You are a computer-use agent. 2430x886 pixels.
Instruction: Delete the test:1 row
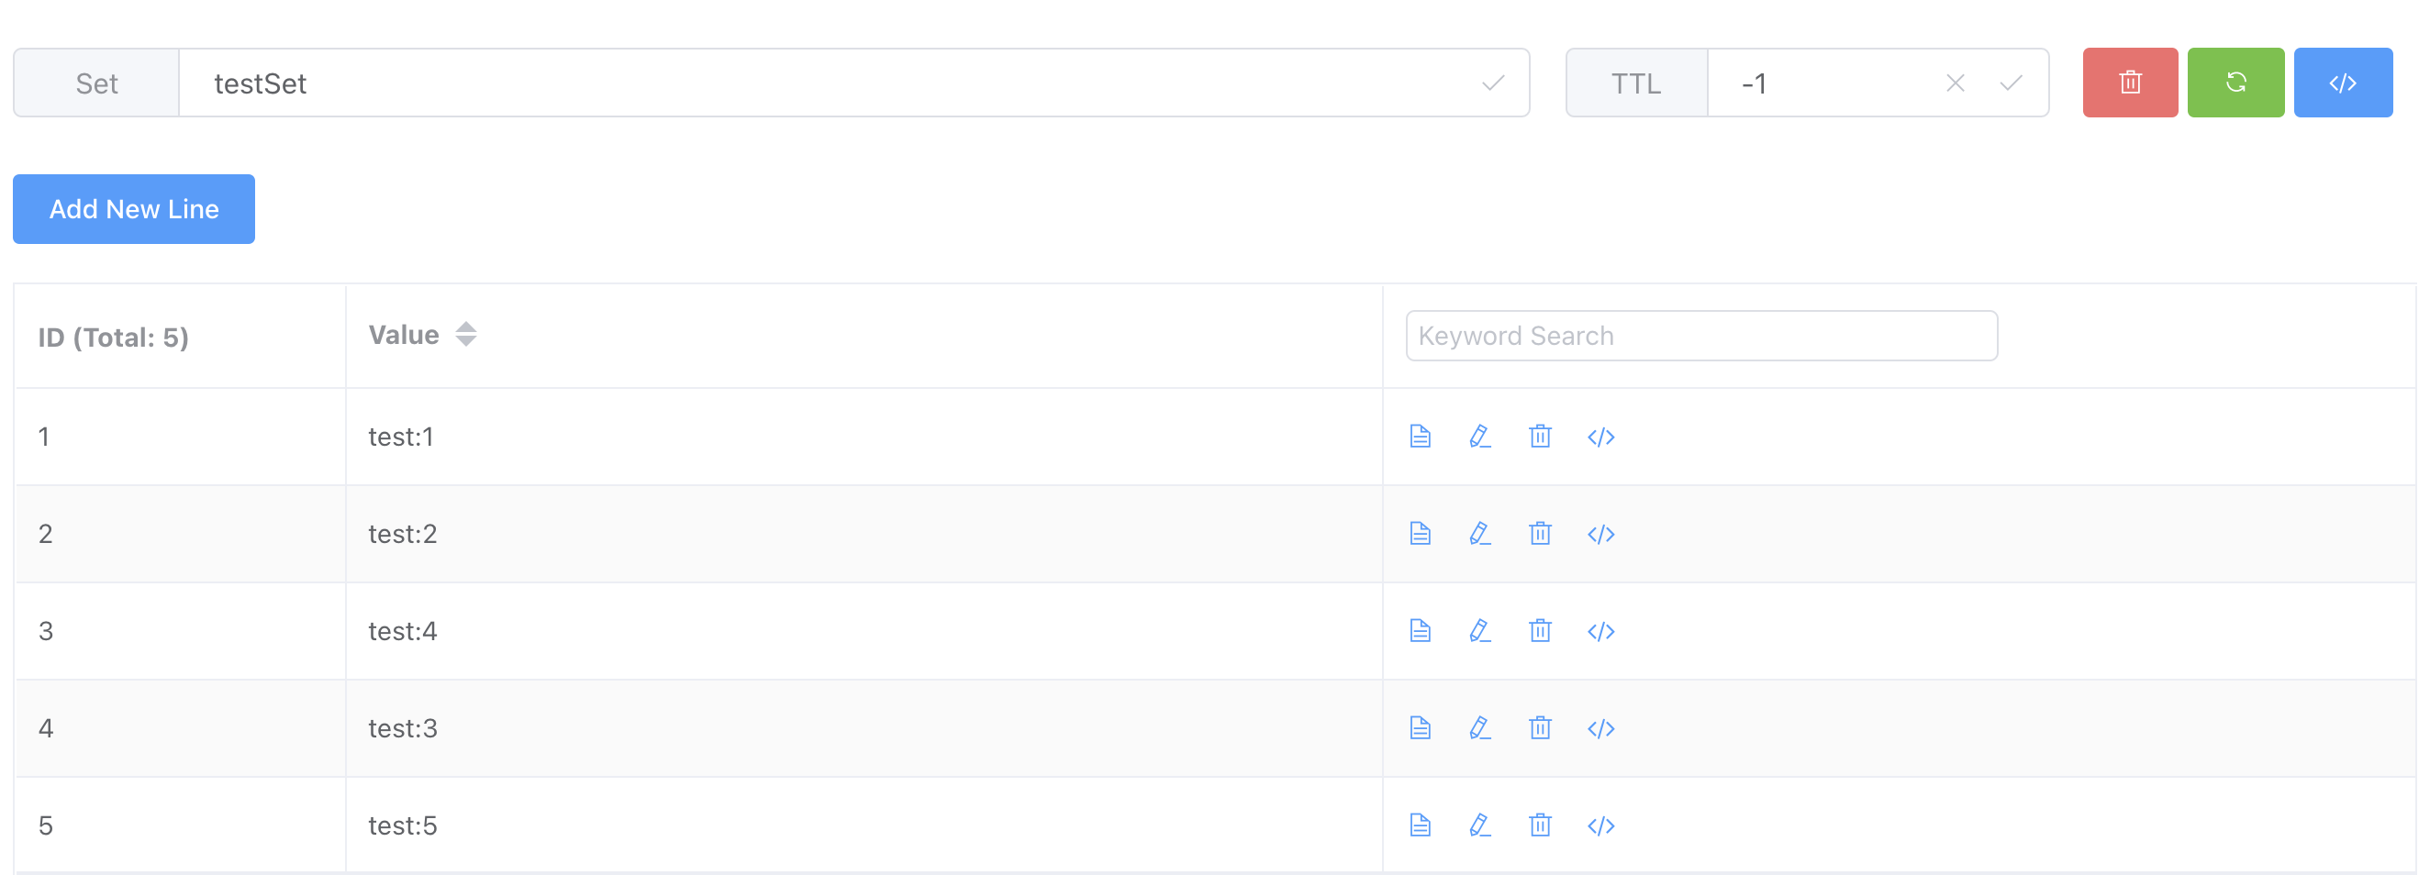click(1540, 437)
